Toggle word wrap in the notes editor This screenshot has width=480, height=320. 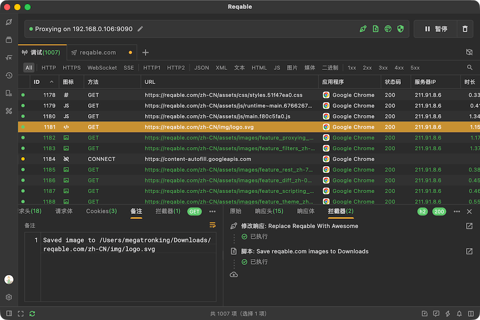pyautogui.click(x=212, y=225)
